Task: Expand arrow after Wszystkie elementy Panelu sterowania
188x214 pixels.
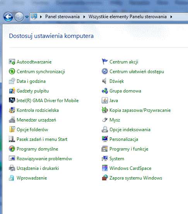Action: 171,17
